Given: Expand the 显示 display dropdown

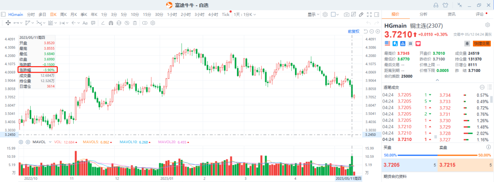Looking at the screenshot, I should pos(313,15).
